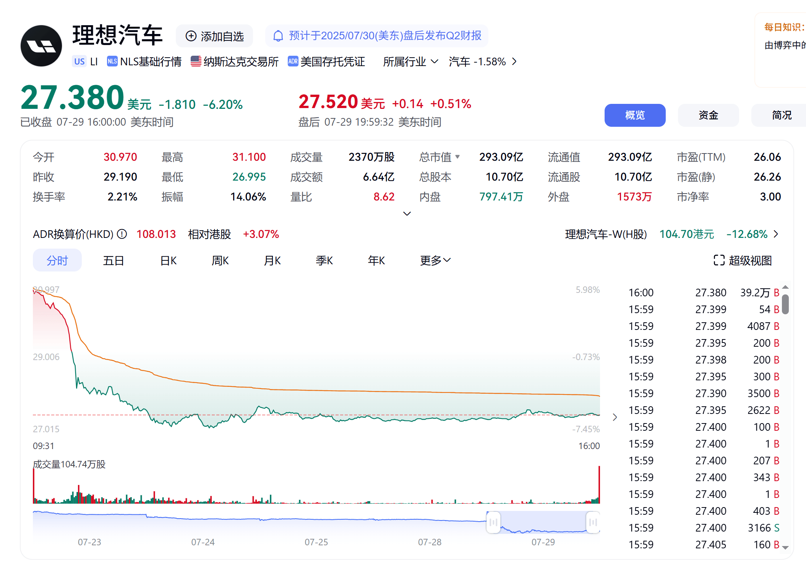Click the 外盘 value 1573万
806x564 pixels.
tap(634, 197)
